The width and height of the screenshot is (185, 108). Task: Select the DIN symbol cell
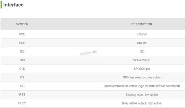coord(22,60)
